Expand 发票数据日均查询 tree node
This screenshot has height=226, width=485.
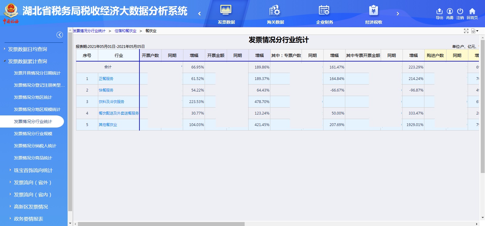pos(5,49)
